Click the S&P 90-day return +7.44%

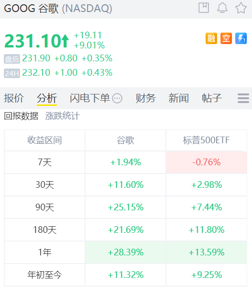[x=207, y=207]
